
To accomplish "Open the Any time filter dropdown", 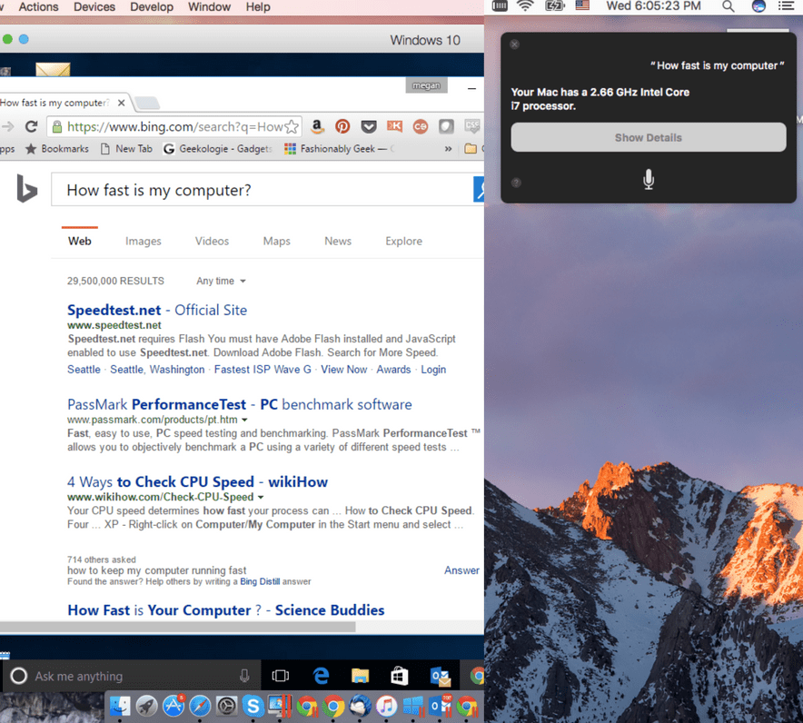I will (221, 281).
